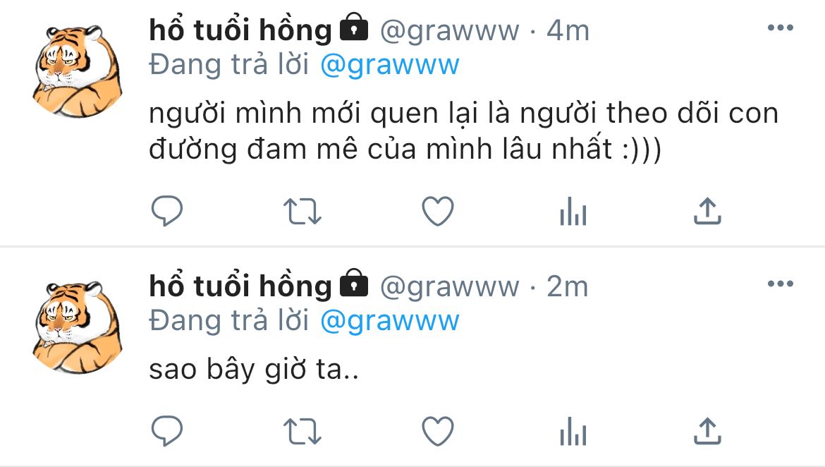Screen dimensions: 825x467
Task: Open more options menu on the 2m tweet
Action: [x=781, y=284]
